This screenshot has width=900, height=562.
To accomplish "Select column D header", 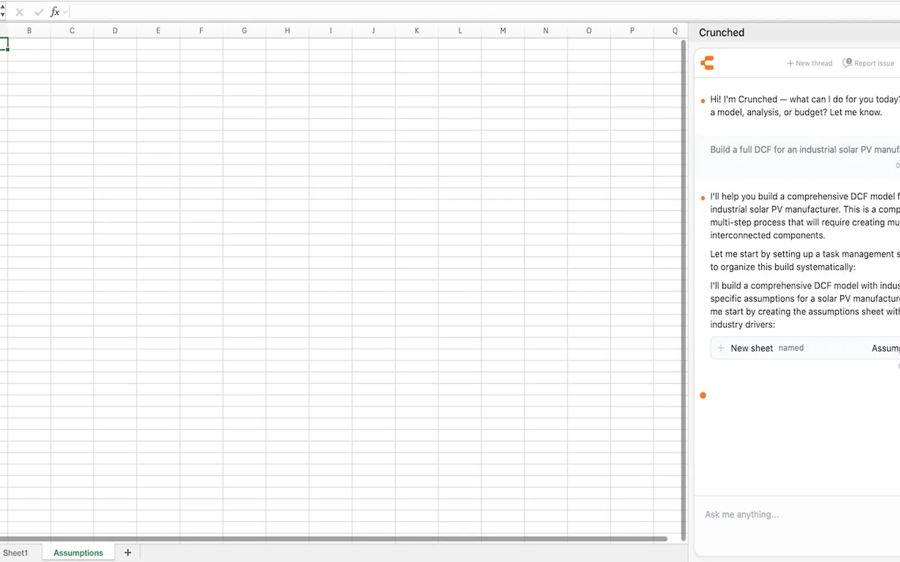I will coord(115,31).
